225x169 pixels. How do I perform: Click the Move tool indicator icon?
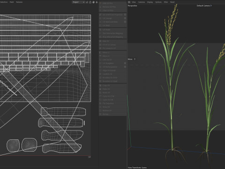pyautogui.click(x=135, y=59)
